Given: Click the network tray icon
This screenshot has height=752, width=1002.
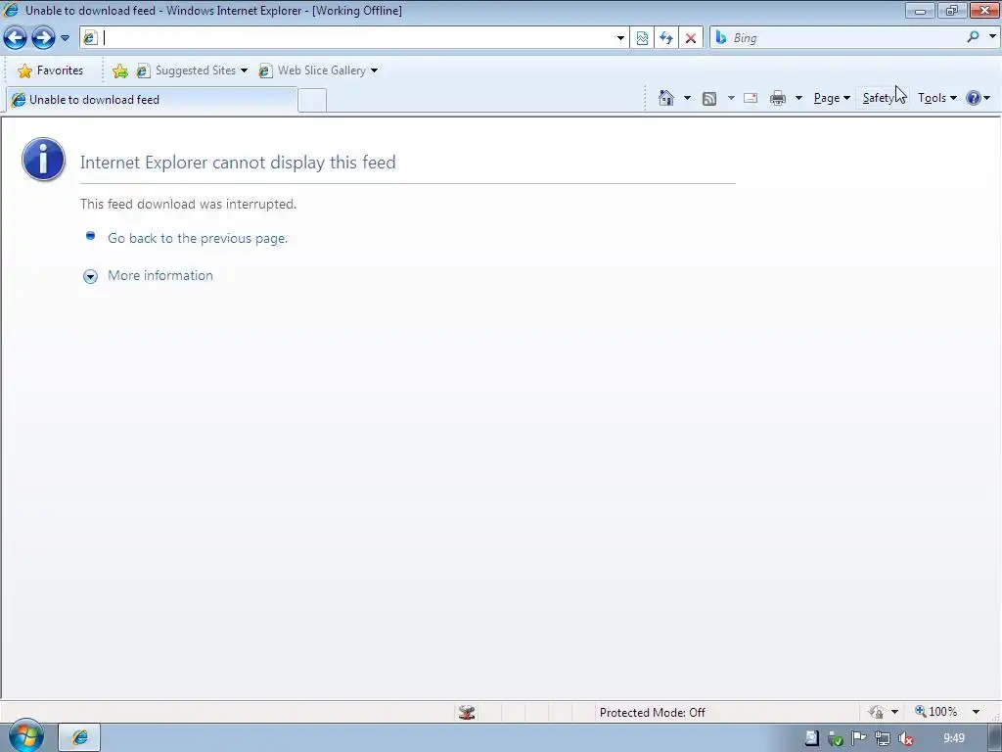Looking at the screenshot, I should (882, 738).
